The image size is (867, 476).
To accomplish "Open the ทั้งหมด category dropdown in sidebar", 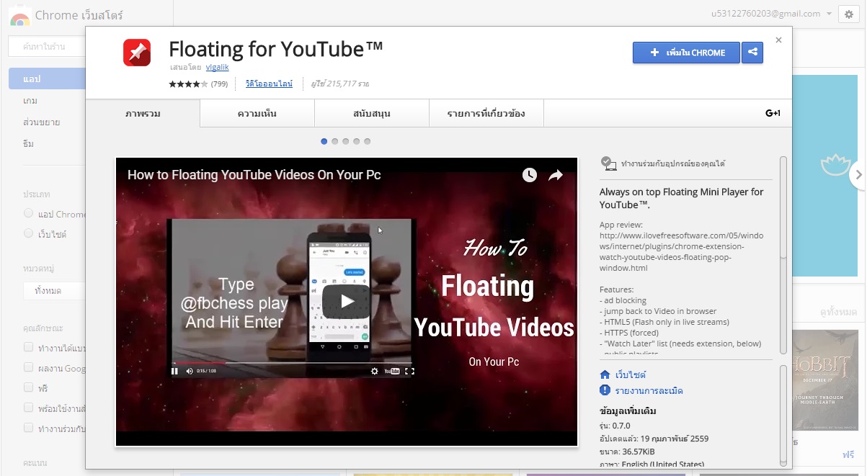I will [x=54, y=291].
